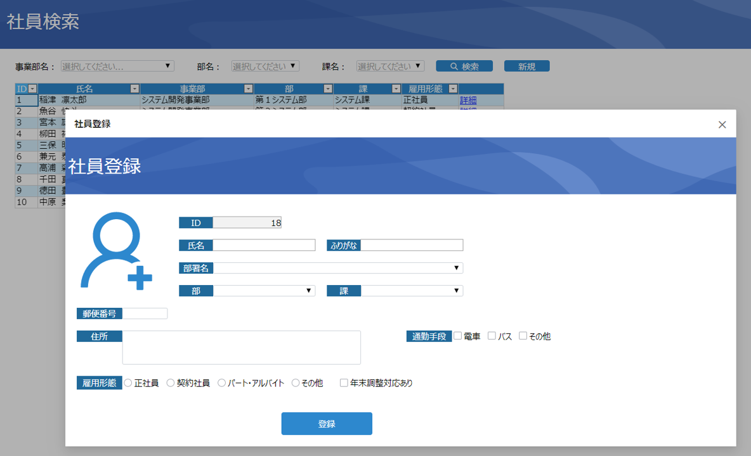Viewport: 751px width, 456px height.
Task: Check the バス commute option
Action: (491, 336)
